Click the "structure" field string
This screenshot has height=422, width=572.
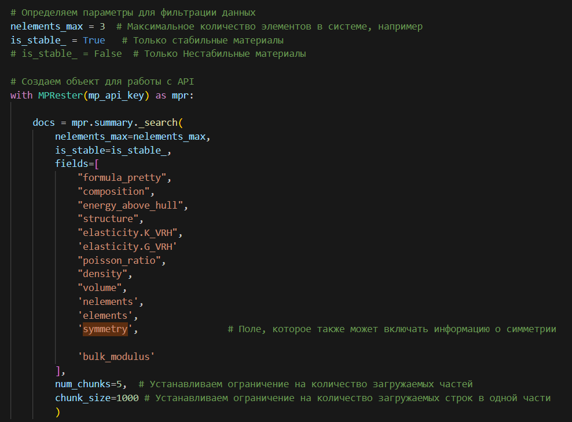tap(108, 219)
